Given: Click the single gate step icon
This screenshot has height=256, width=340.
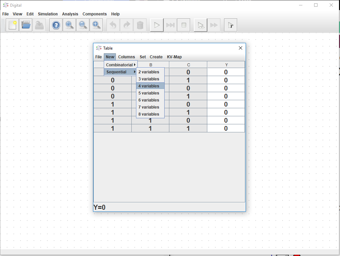Looking at the screenshot, I should coord(200,25).
